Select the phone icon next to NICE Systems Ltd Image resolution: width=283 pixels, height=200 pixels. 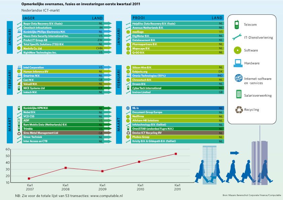pyautogui.click(x=19, y=88)
